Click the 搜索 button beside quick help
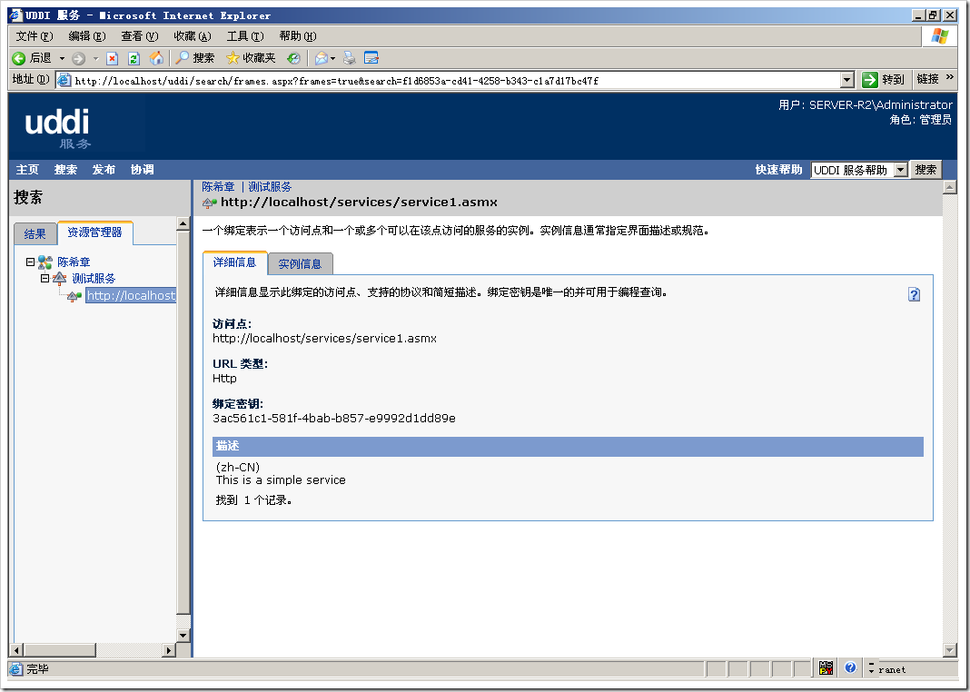Screen dimensions: 970x692 [926, 170]
